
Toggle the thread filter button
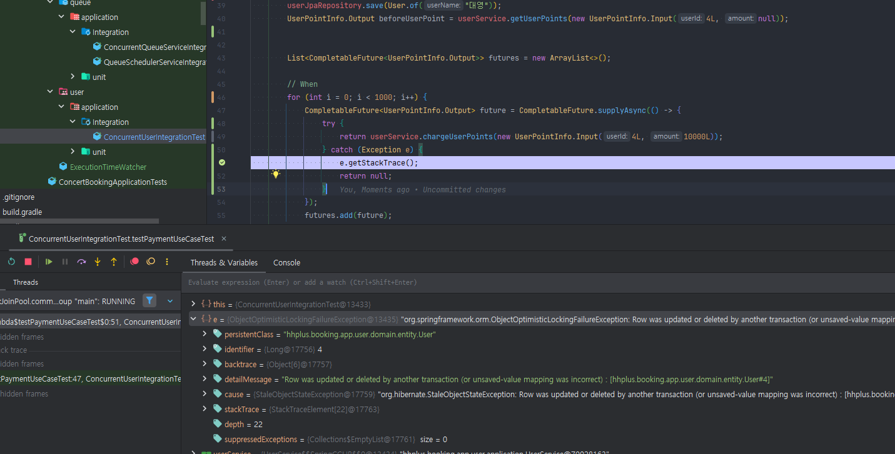(x=149, y=301)
